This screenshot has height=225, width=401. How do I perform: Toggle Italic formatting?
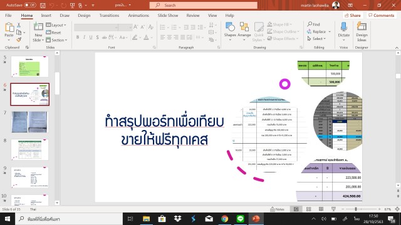[84, 37]
